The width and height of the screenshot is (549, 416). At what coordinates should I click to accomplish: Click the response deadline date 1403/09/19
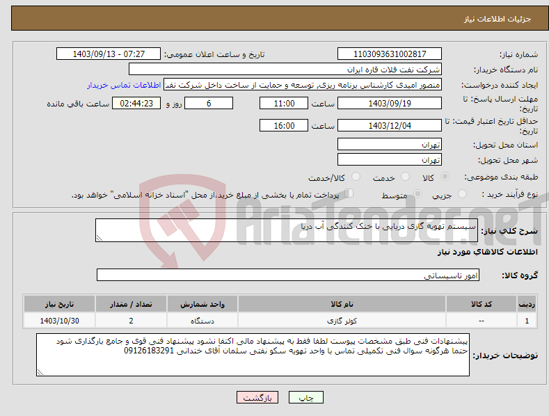click(x=390, y=103)
